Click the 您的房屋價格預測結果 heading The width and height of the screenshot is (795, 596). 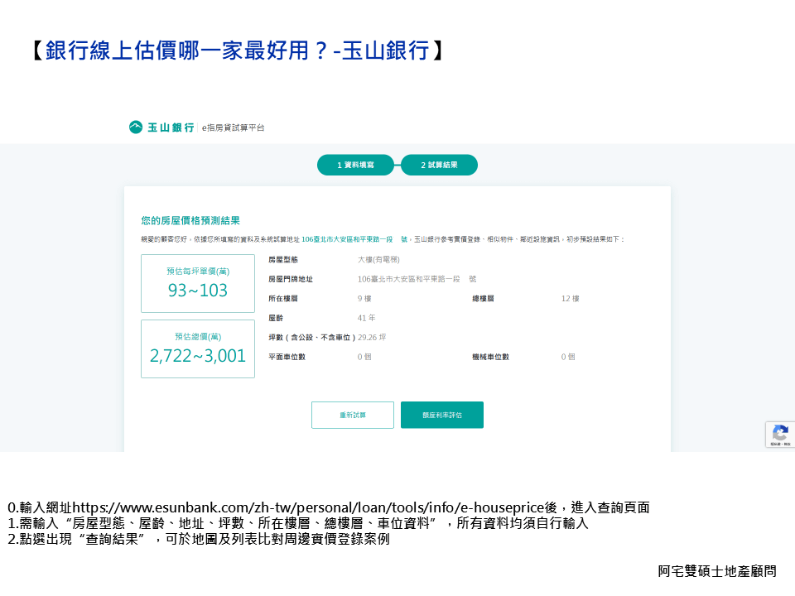(190, 220)
